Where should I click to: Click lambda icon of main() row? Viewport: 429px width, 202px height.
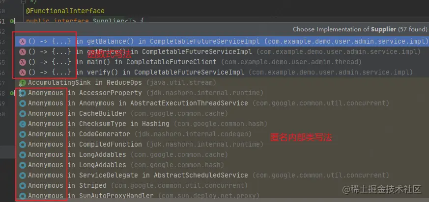[23, 62]
